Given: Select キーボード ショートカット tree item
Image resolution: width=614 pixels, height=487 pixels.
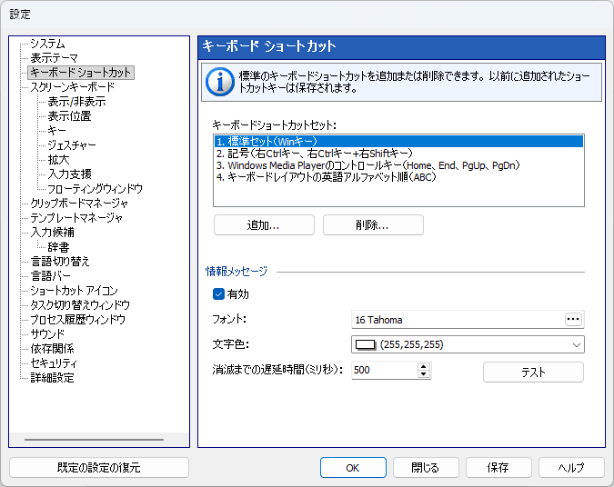Looking at the screenshot, I should (x=81, y=73).
